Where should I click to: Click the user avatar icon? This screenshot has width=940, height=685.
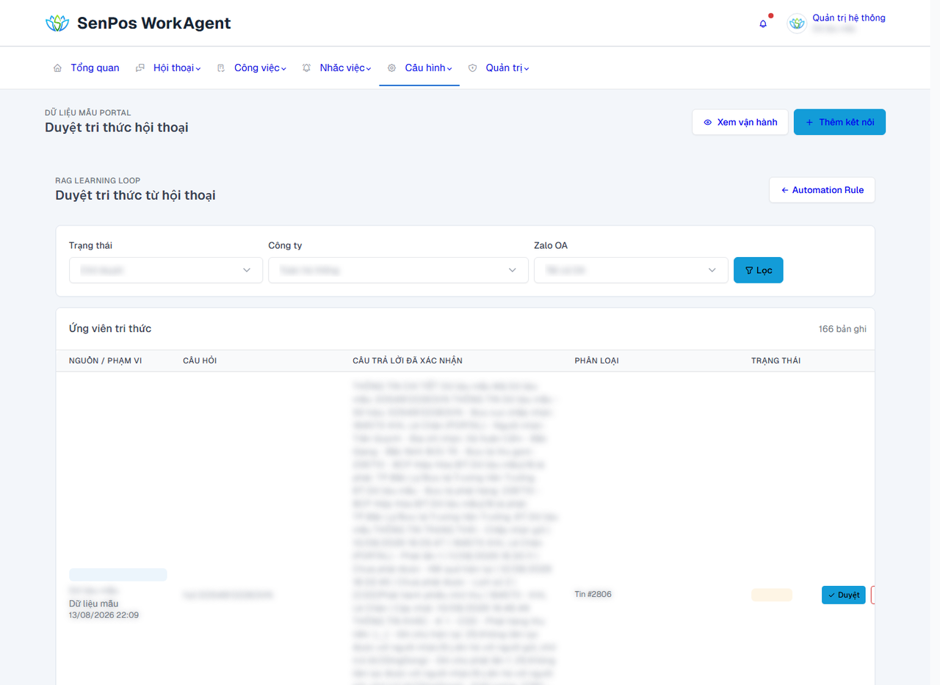[x=797, y=23]
